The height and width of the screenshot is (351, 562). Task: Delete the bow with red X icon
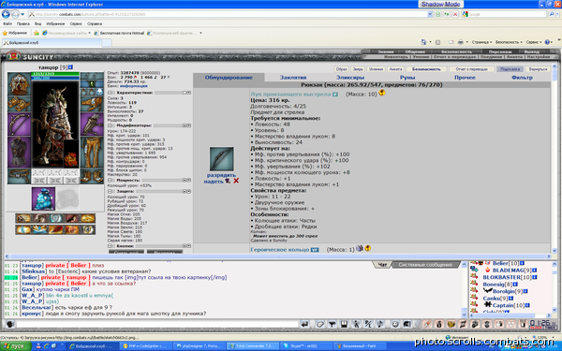(x=236, y=181)
